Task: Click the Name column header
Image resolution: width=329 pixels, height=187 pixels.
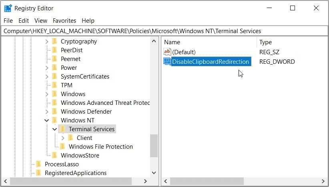Action: pyautogui.click(x=172, y=42)
